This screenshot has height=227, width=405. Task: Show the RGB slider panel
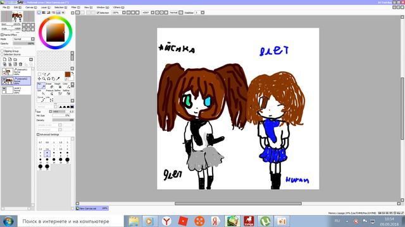[x=44, y=13]
